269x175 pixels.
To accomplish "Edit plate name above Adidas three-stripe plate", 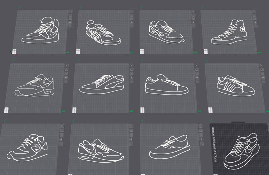I will point(207,60).
